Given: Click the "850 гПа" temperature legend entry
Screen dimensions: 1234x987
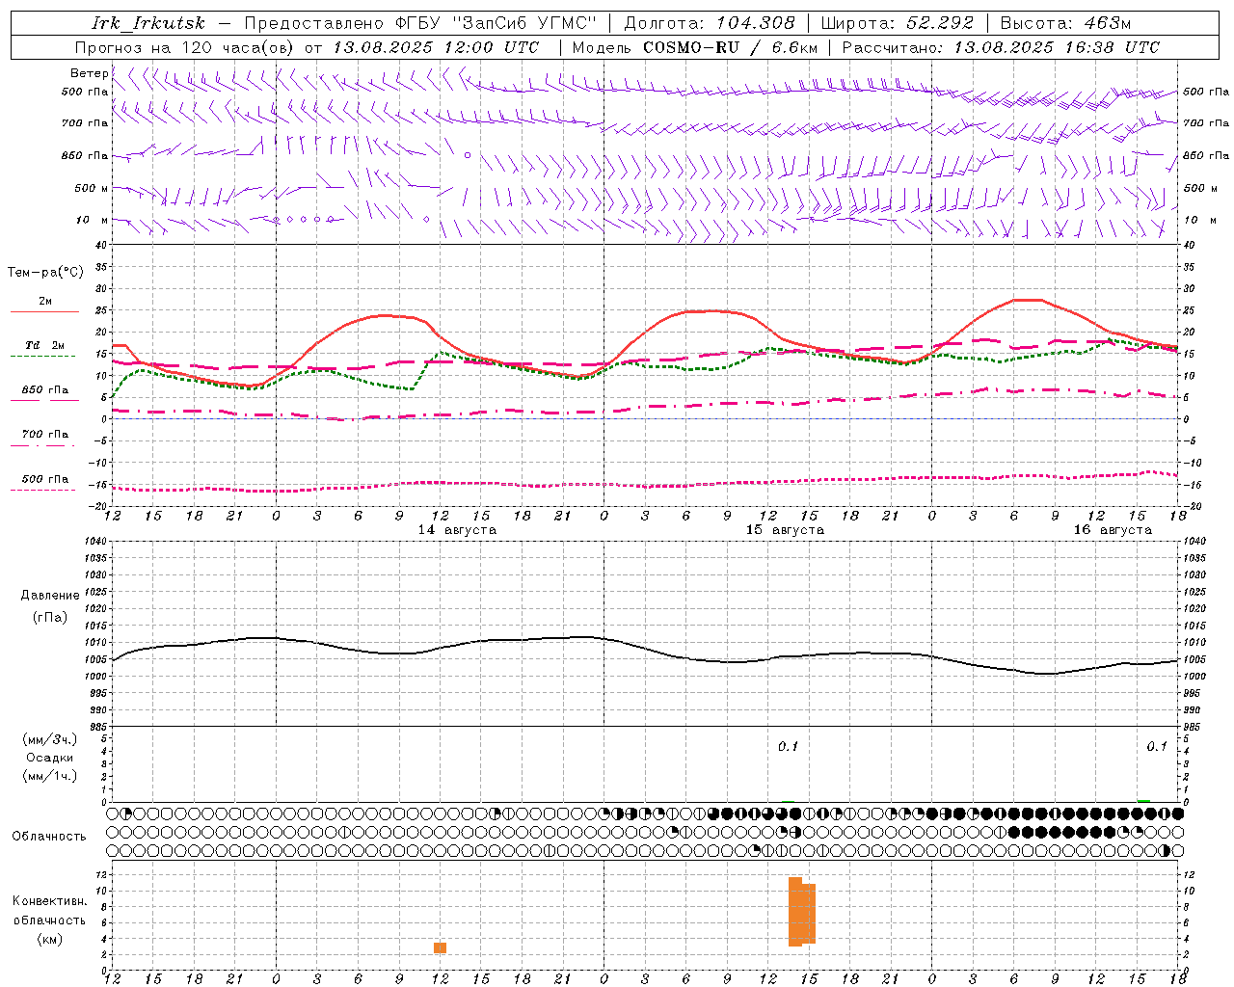Looking at the screenshot, I should 44,390.
